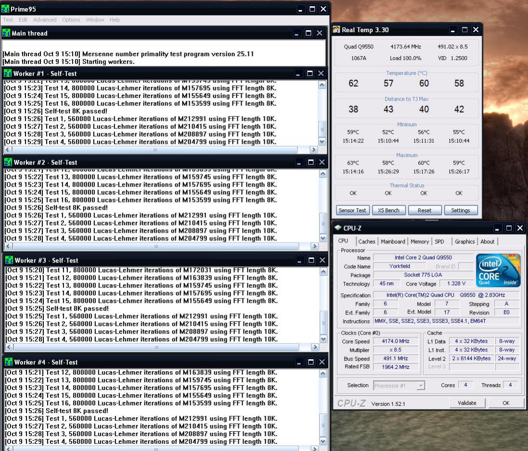The height and width of the screenshot is (451, 528).
Task: Open the Edit menu in Prime95
Action: pyautogui.click(x=23, y=20)
